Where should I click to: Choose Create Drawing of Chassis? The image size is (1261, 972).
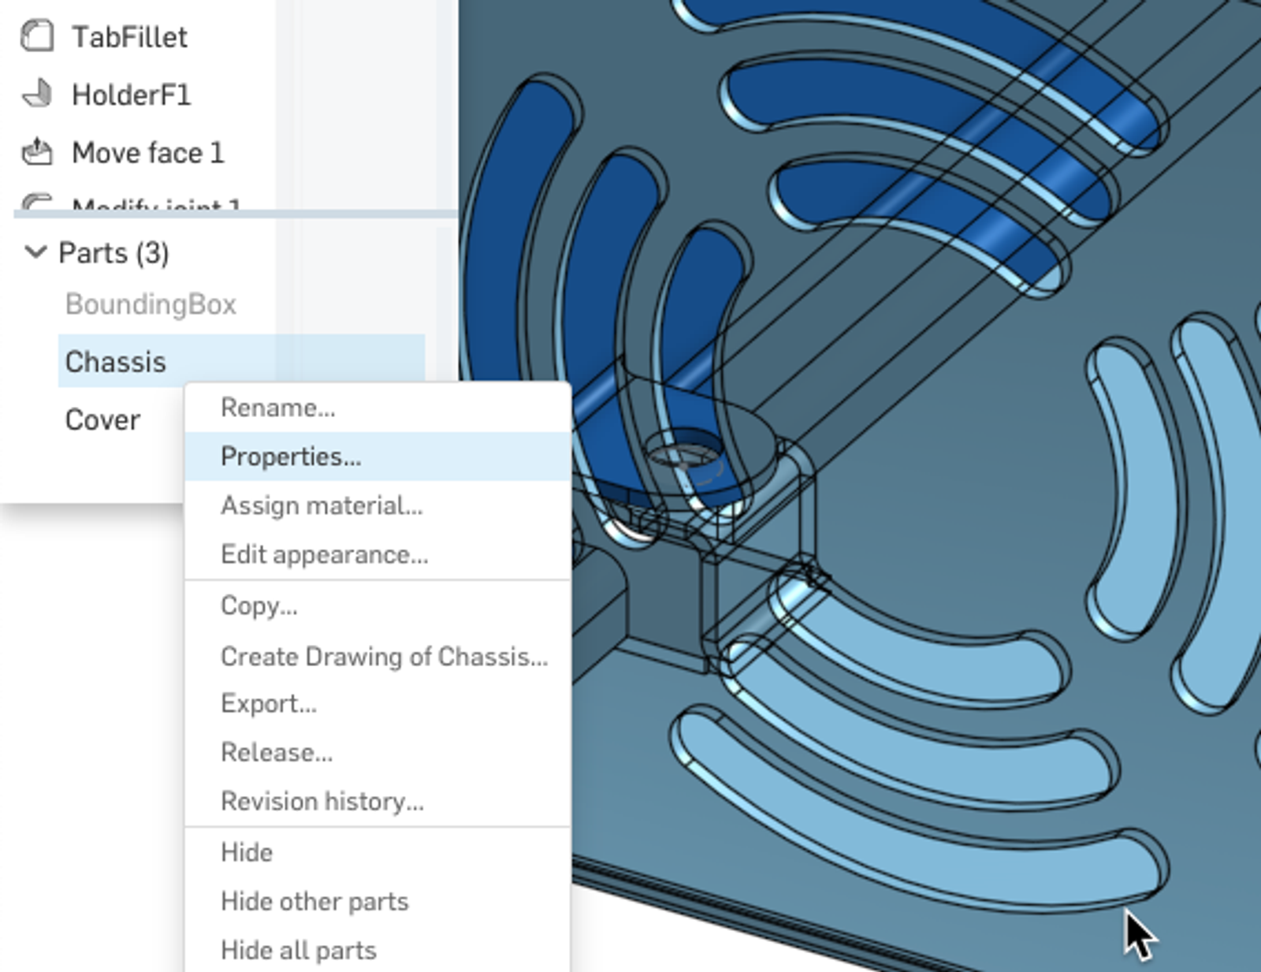pyautogui.click(x=384, y=656)
